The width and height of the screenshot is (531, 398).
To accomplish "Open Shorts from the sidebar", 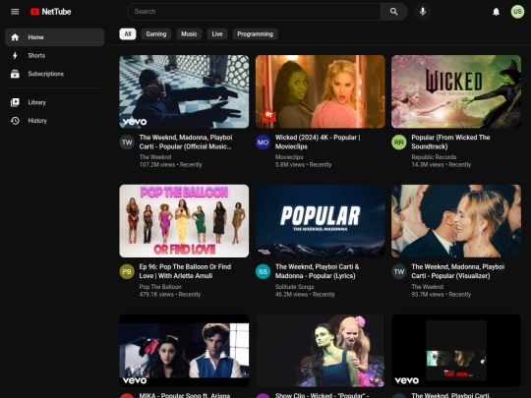I will pyautogui.click(x=54, y=55).
